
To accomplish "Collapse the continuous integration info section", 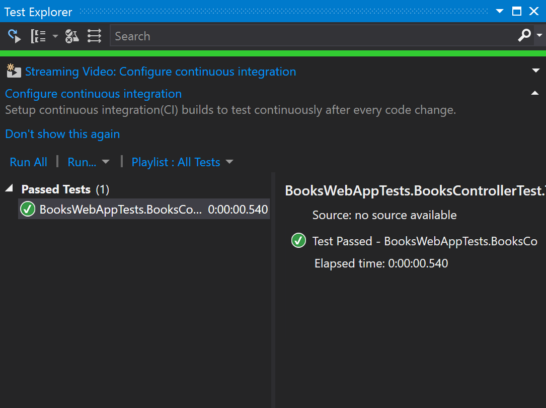I will coord(535,93).
